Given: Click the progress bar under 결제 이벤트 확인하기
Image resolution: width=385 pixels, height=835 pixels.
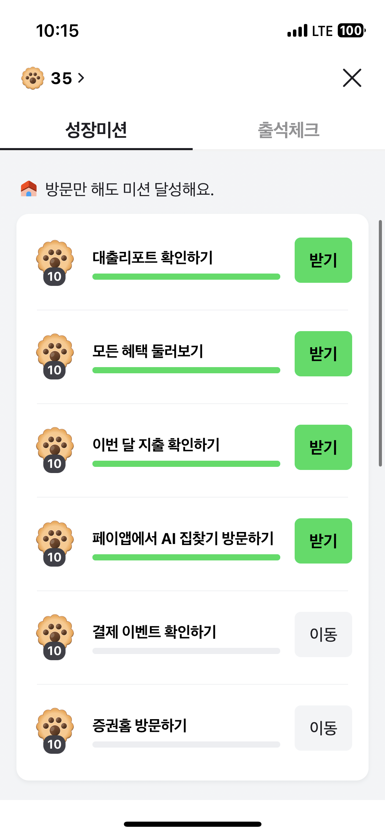Looking at the screenshot, I should (186, 651).
